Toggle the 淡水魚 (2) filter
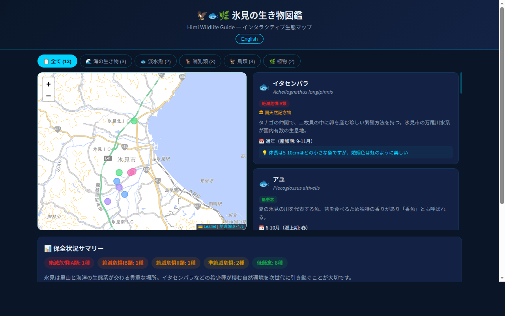Screen dimensions: 505x316 [155, 61]
